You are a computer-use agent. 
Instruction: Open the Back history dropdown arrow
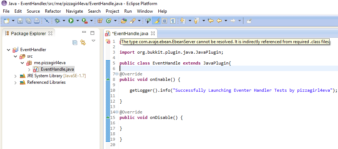pos(226,21)
